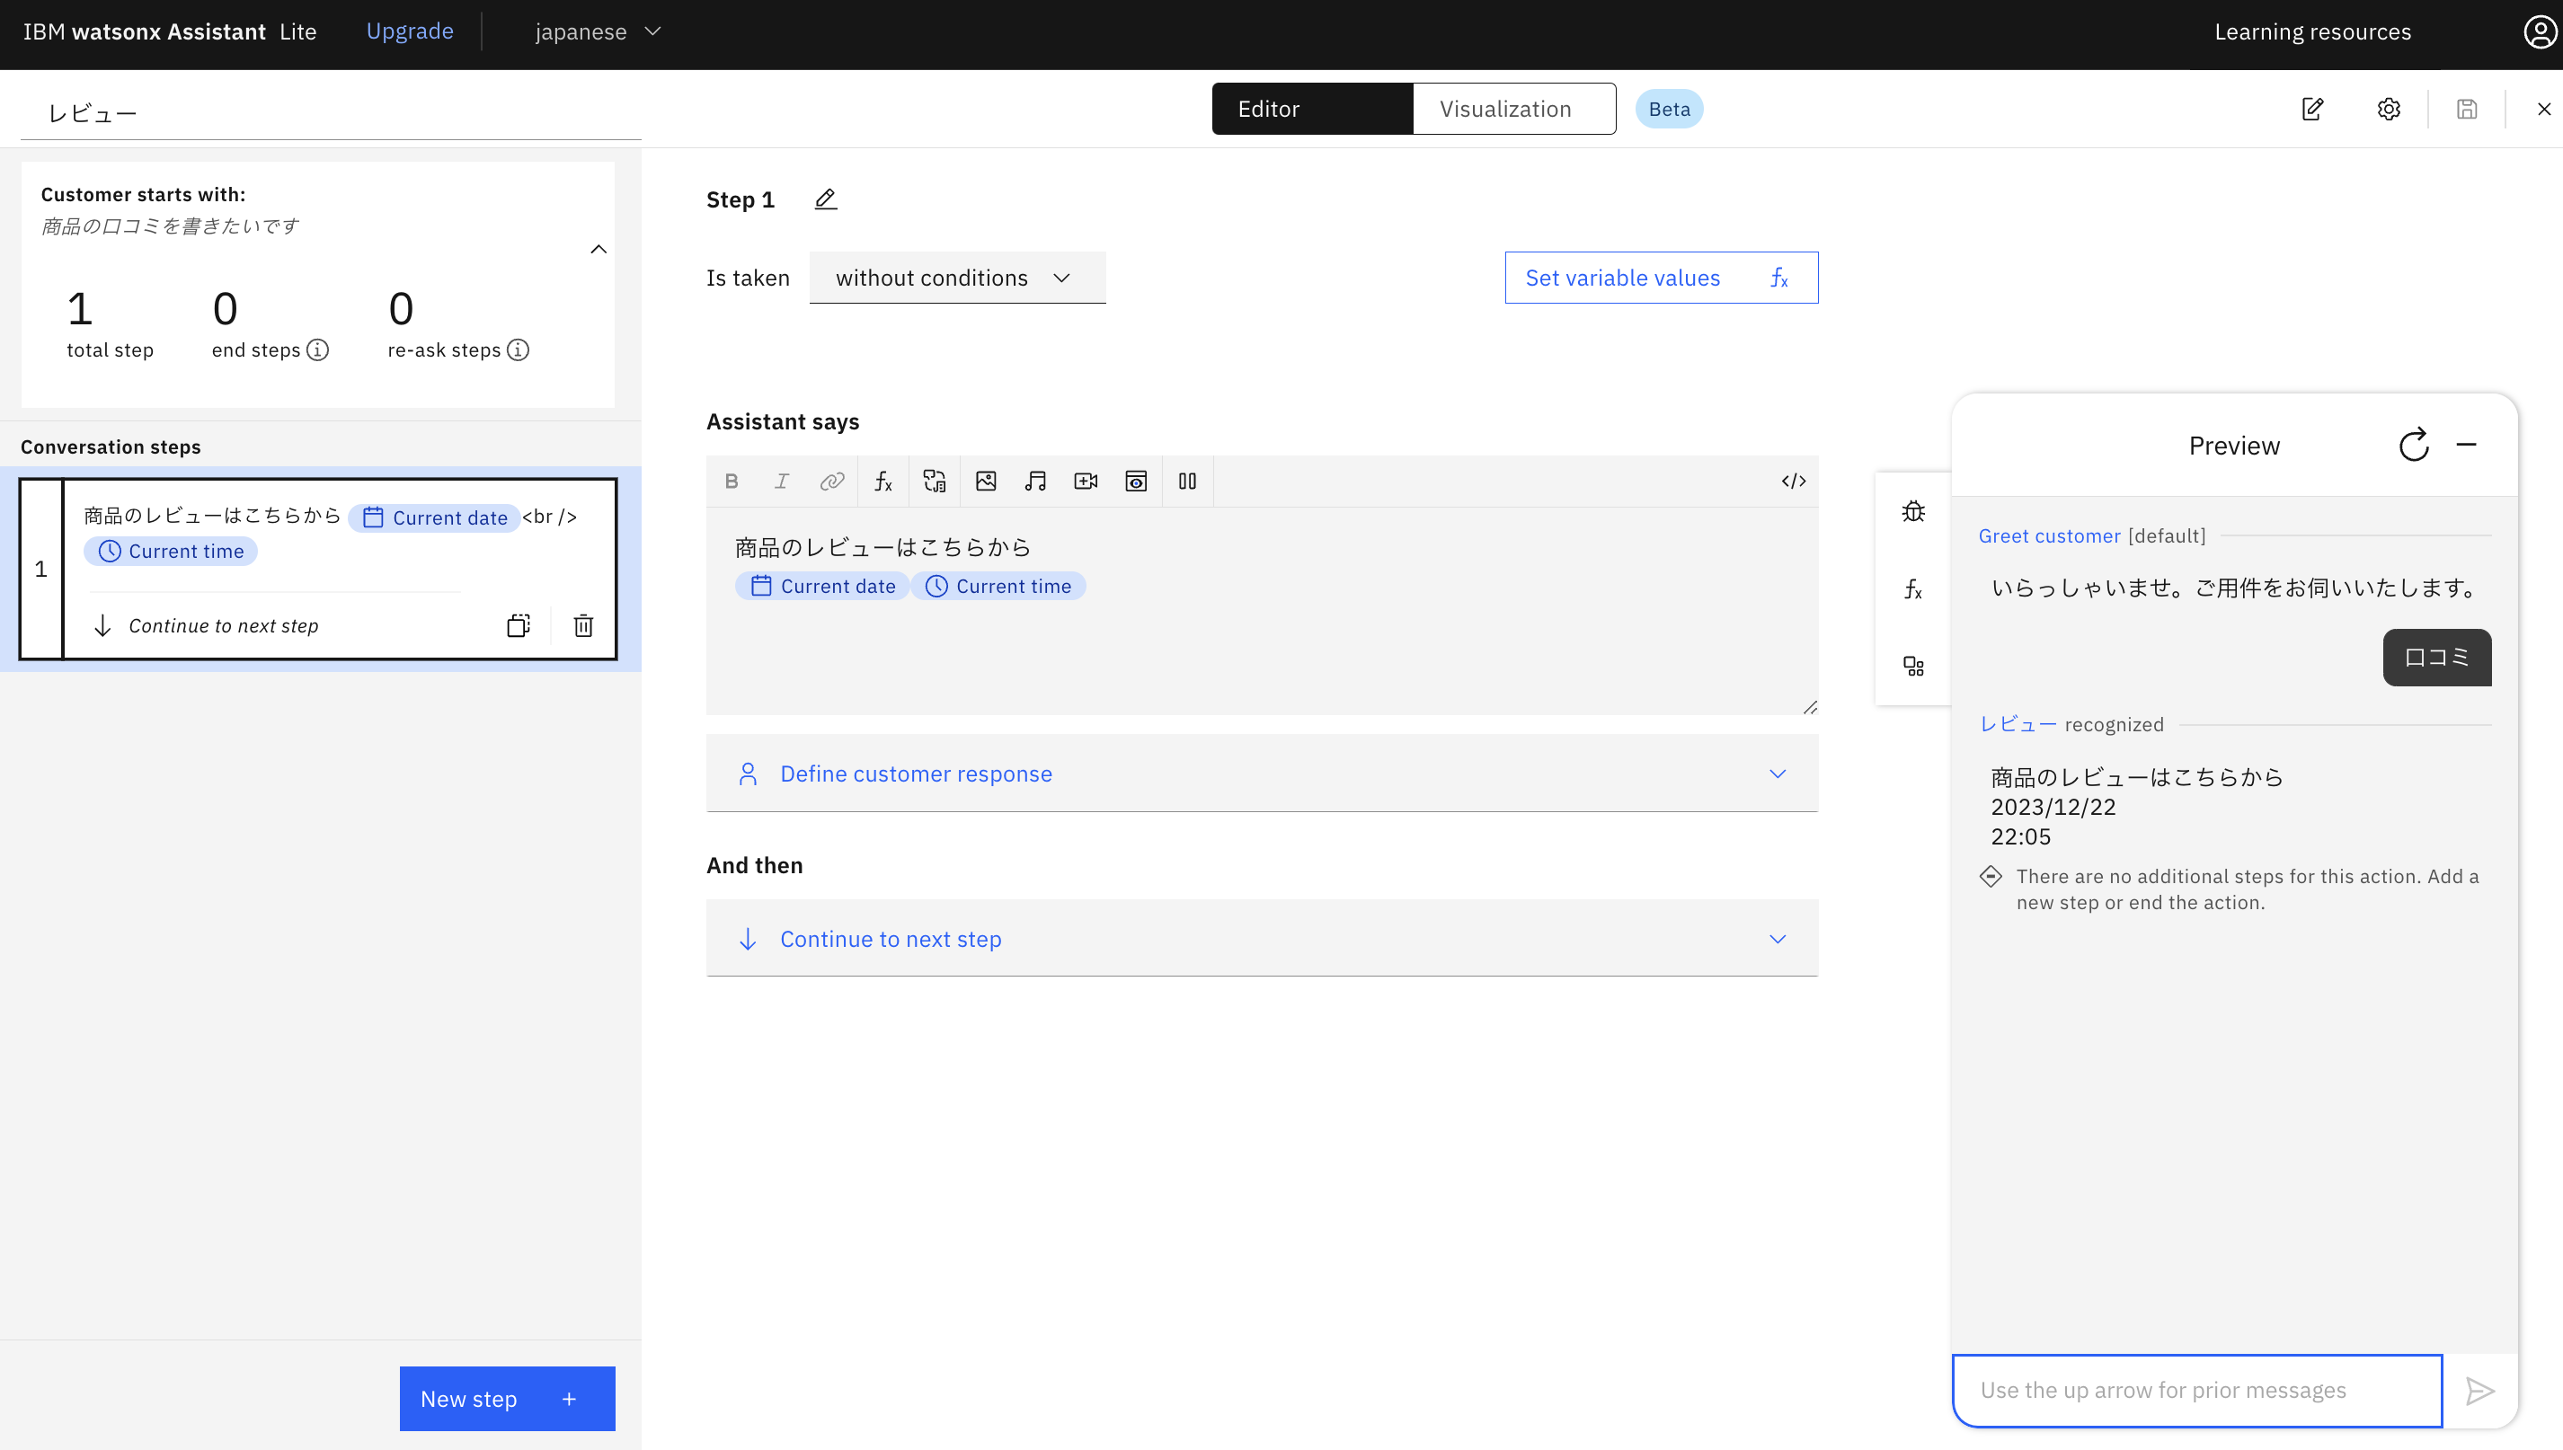Image resolution: width=2563 pixels, height=1450 pixels.
Task: Click the Italic formatting icon
Action: pyautogui.click(x=782, y=481)
